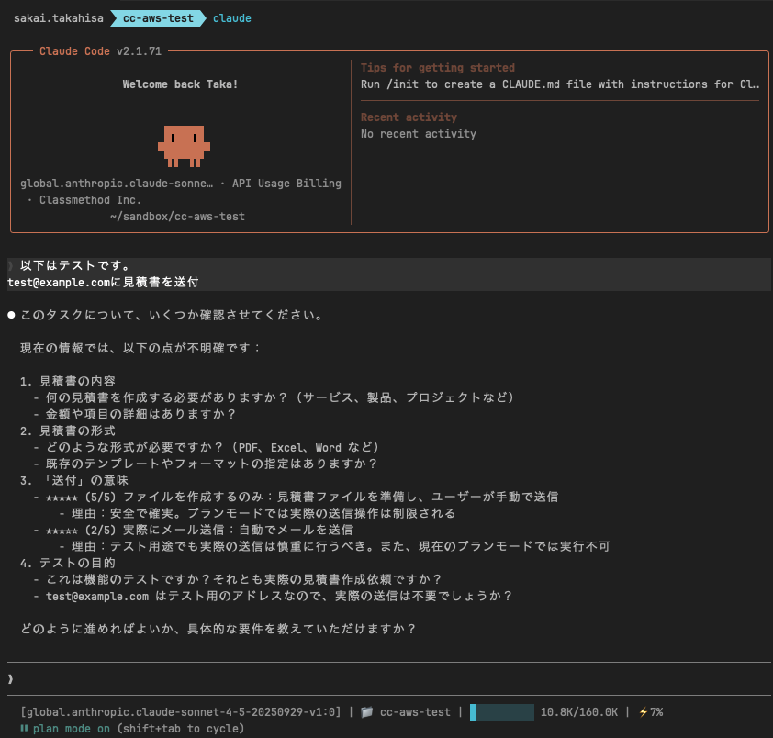Toggle the "plan mode on" indicator
This screenshot has width=773, height=738.
[72, 729]
